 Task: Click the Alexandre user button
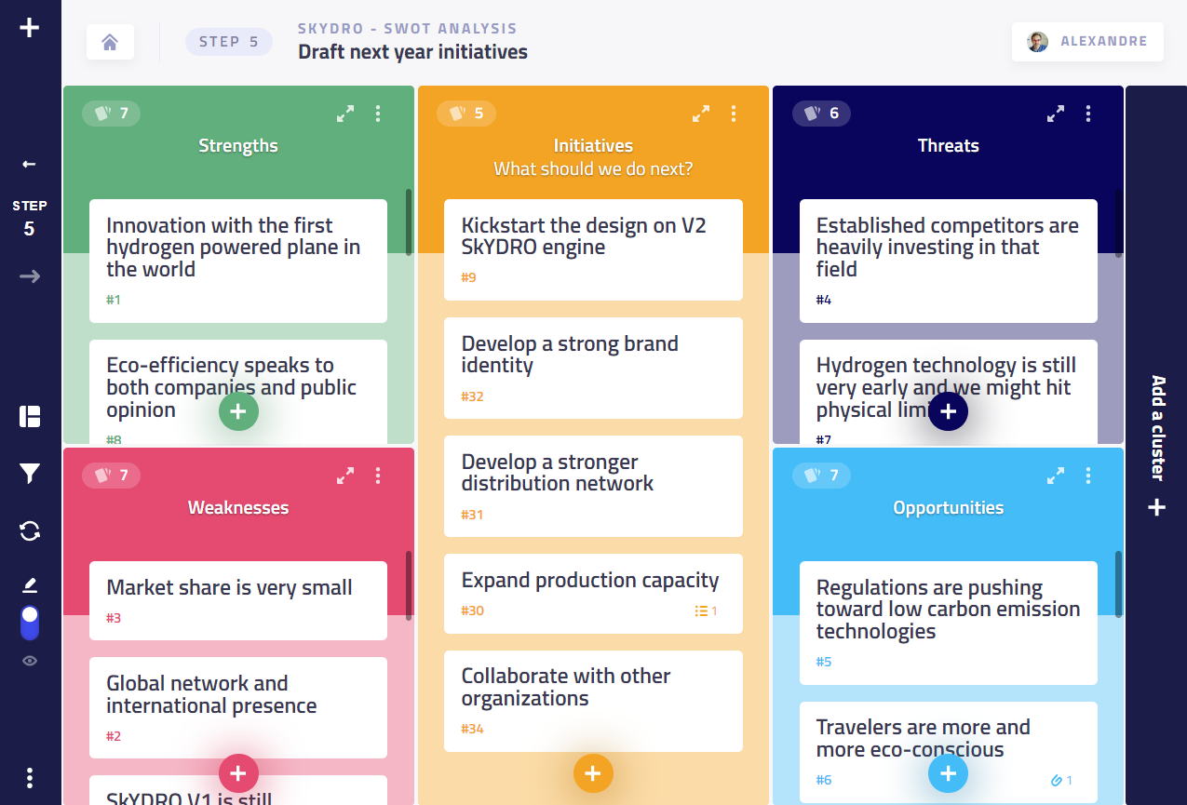tap(1087, 42)
